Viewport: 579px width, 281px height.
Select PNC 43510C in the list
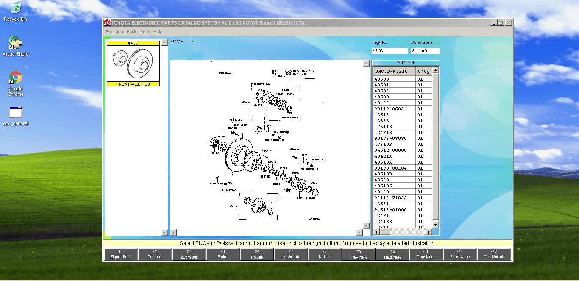pyautogui.click(x=394, y=186)
